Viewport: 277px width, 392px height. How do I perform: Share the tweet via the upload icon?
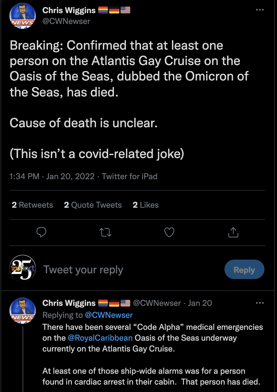tap(233, 232)
